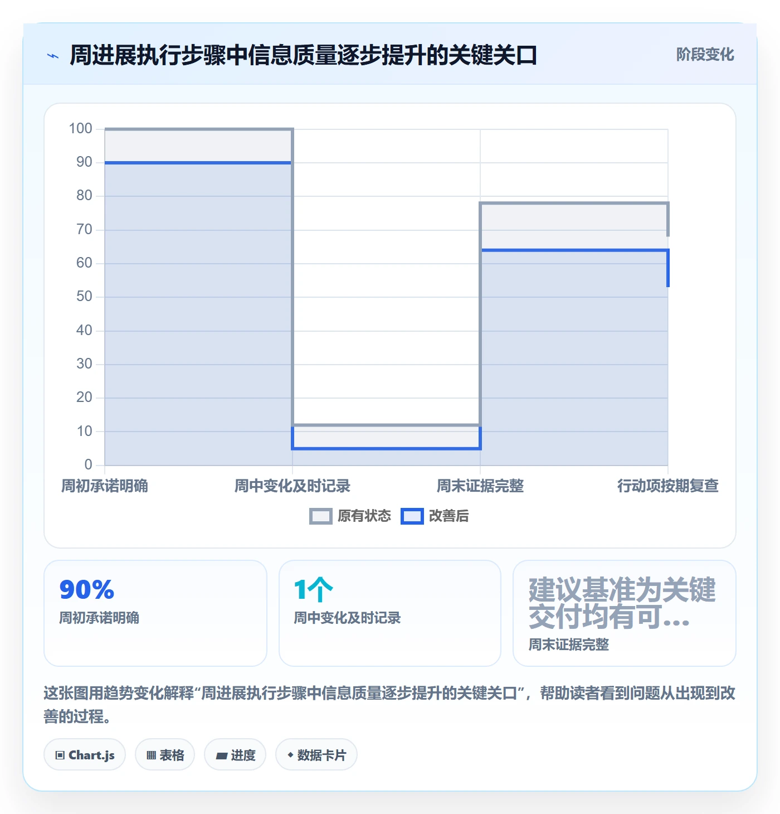Click the 周中变化及时记录 x-axis label
780x814 pixels.
pyautogui.click(x=292, y=486)
